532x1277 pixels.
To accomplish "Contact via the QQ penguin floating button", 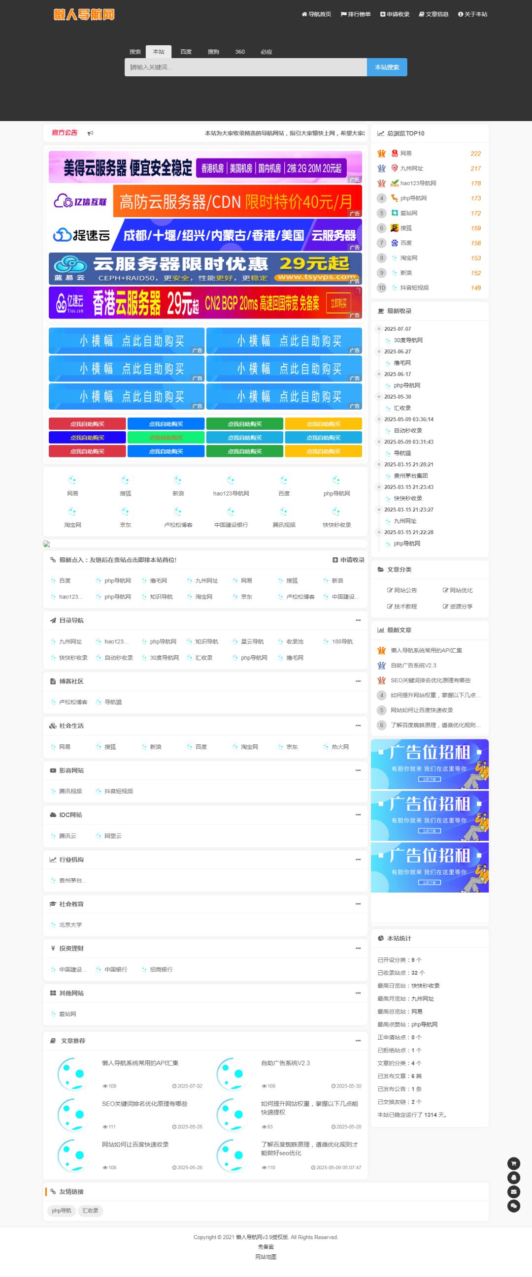I will tap(514, 1178).
